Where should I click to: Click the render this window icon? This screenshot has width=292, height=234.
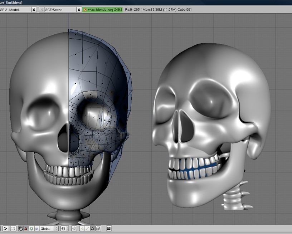[108, 228]
